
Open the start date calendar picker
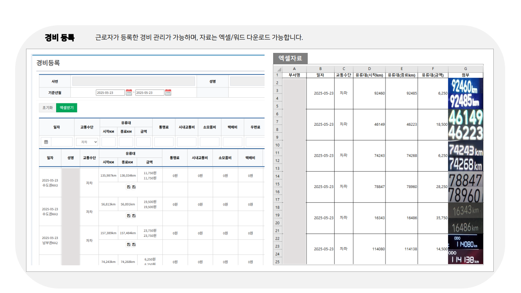click(x=129, y=93)
